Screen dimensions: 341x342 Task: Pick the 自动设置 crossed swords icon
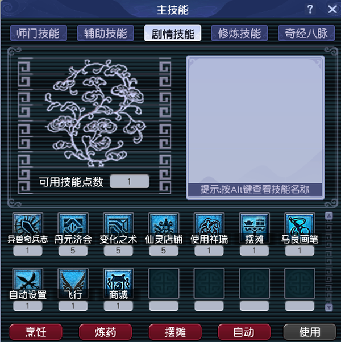point(28,283)
